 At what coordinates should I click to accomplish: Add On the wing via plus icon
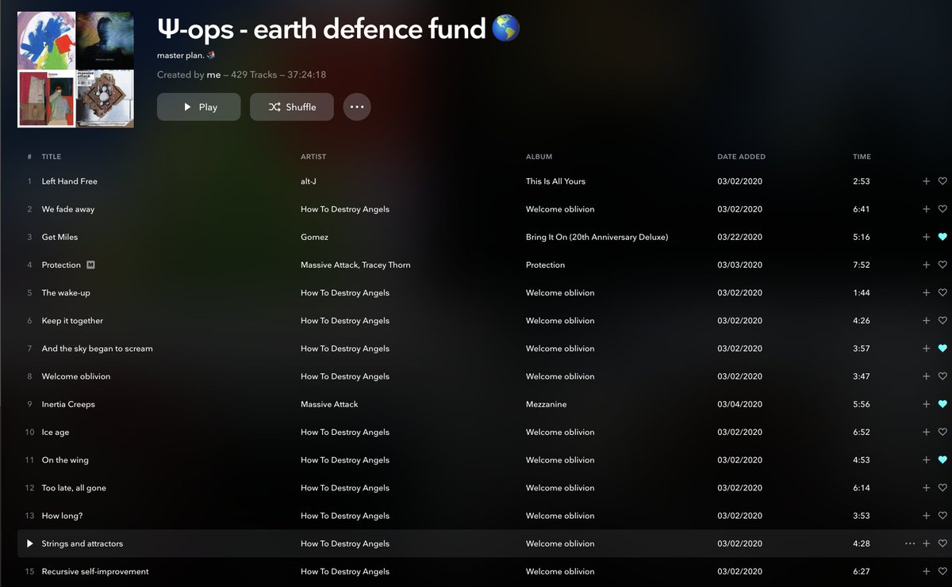(x=926, y=460)
